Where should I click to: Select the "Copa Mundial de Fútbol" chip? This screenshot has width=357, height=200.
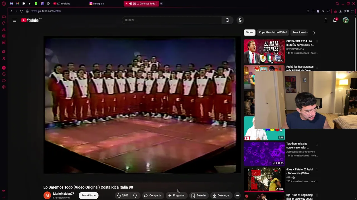[273, 32]
